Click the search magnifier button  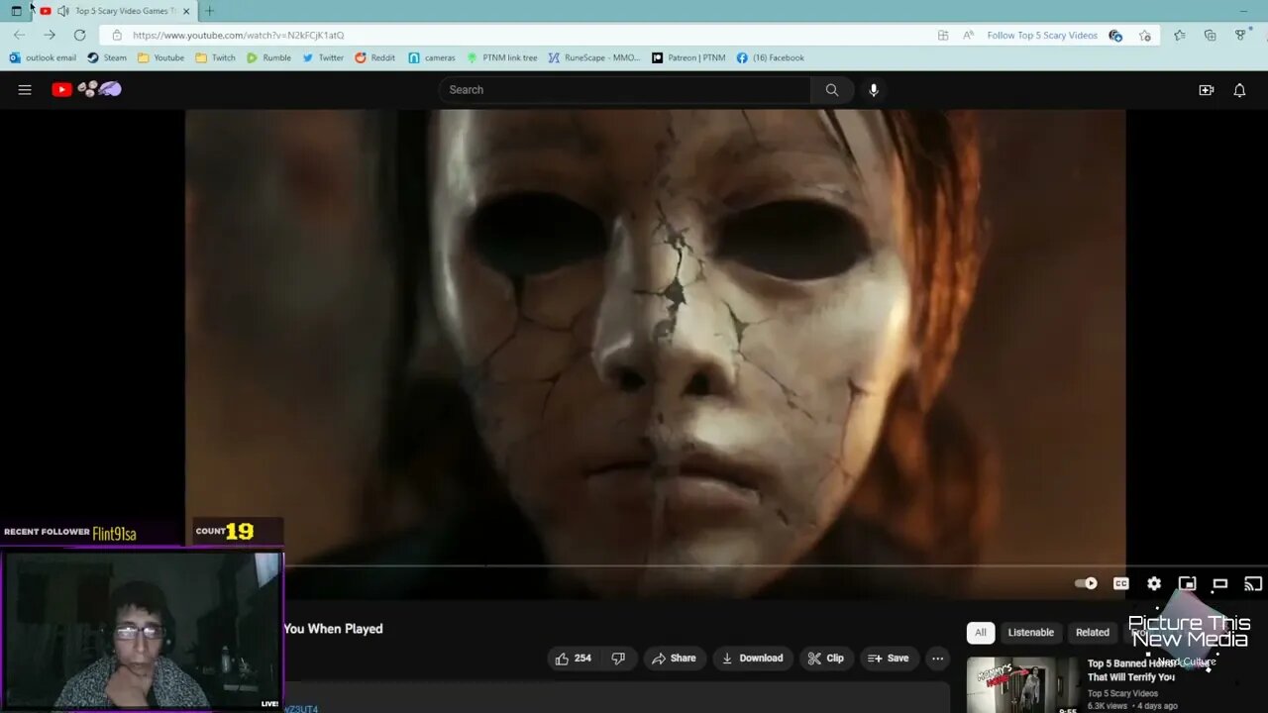(832, 89)
